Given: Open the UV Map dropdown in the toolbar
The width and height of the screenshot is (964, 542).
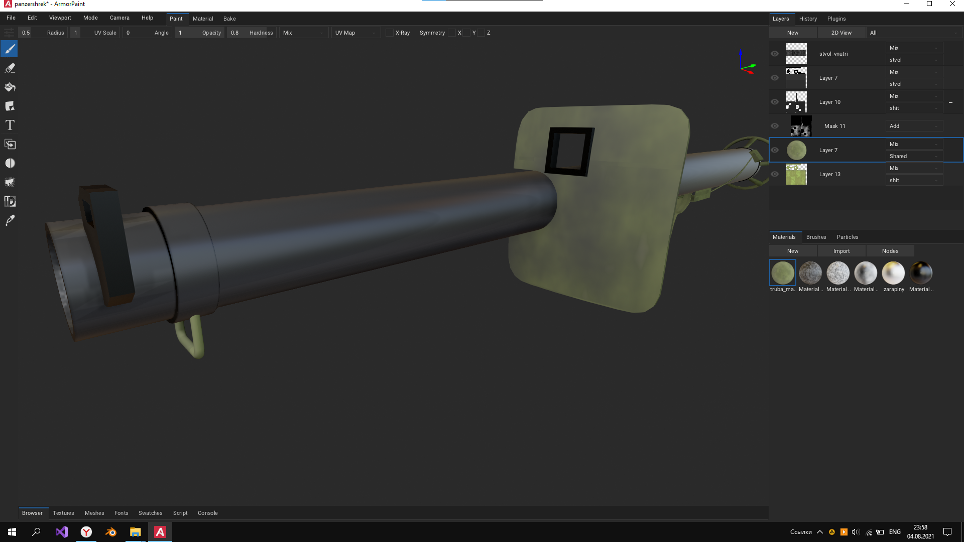Looking at the screenshot, I should click(x=355, y=33).
